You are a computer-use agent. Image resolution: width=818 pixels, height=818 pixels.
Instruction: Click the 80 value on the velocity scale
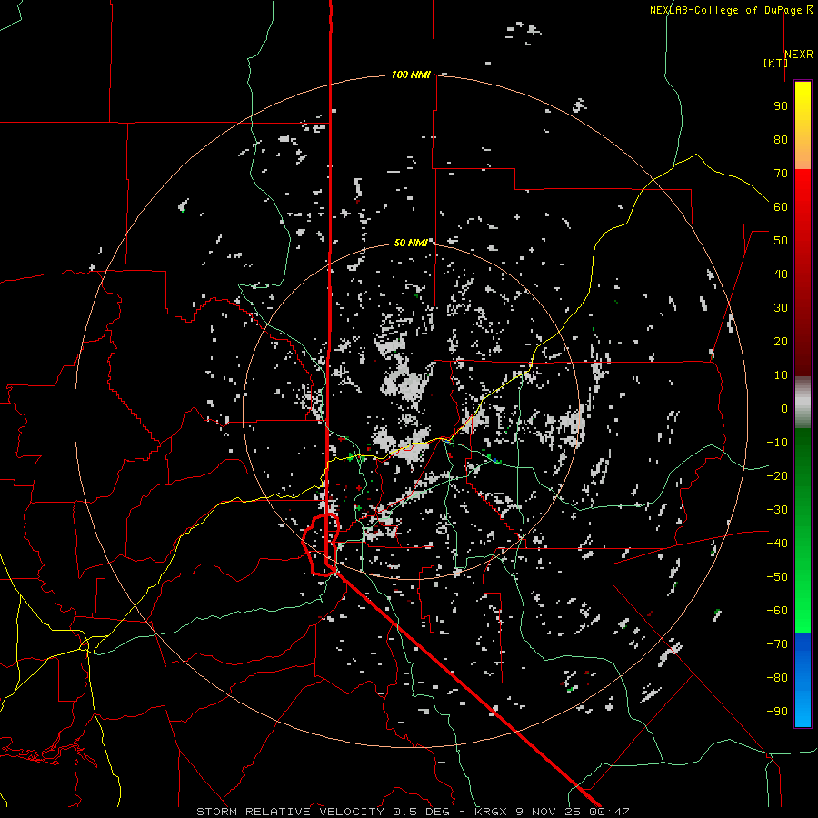point(781,140)
